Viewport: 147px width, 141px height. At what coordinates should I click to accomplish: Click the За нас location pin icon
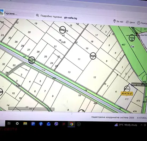pyautogui.click(x=114, y=21)
